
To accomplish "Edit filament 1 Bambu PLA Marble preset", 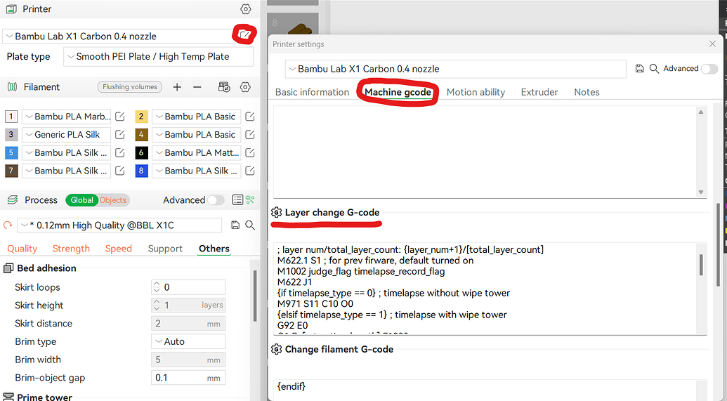I will [x=119, y=117].
